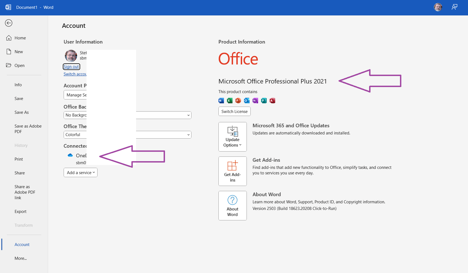
Task: Click the Access app icon
Action: click(x=272, y=101)
